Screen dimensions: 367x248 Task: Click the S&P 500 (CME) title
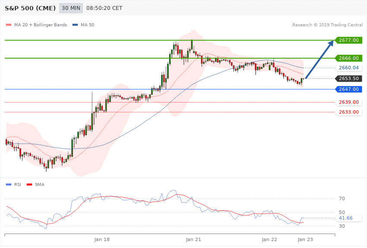pos(30,8)
